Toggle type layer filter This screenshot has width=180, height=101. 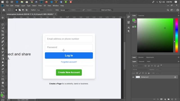[x=152, y=66]
